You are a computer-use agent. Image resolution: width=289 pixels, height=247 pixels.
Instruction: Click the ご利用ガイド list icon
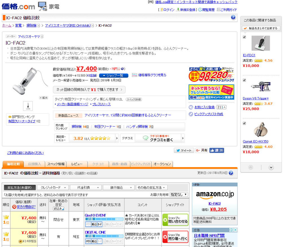coord(218,10)
